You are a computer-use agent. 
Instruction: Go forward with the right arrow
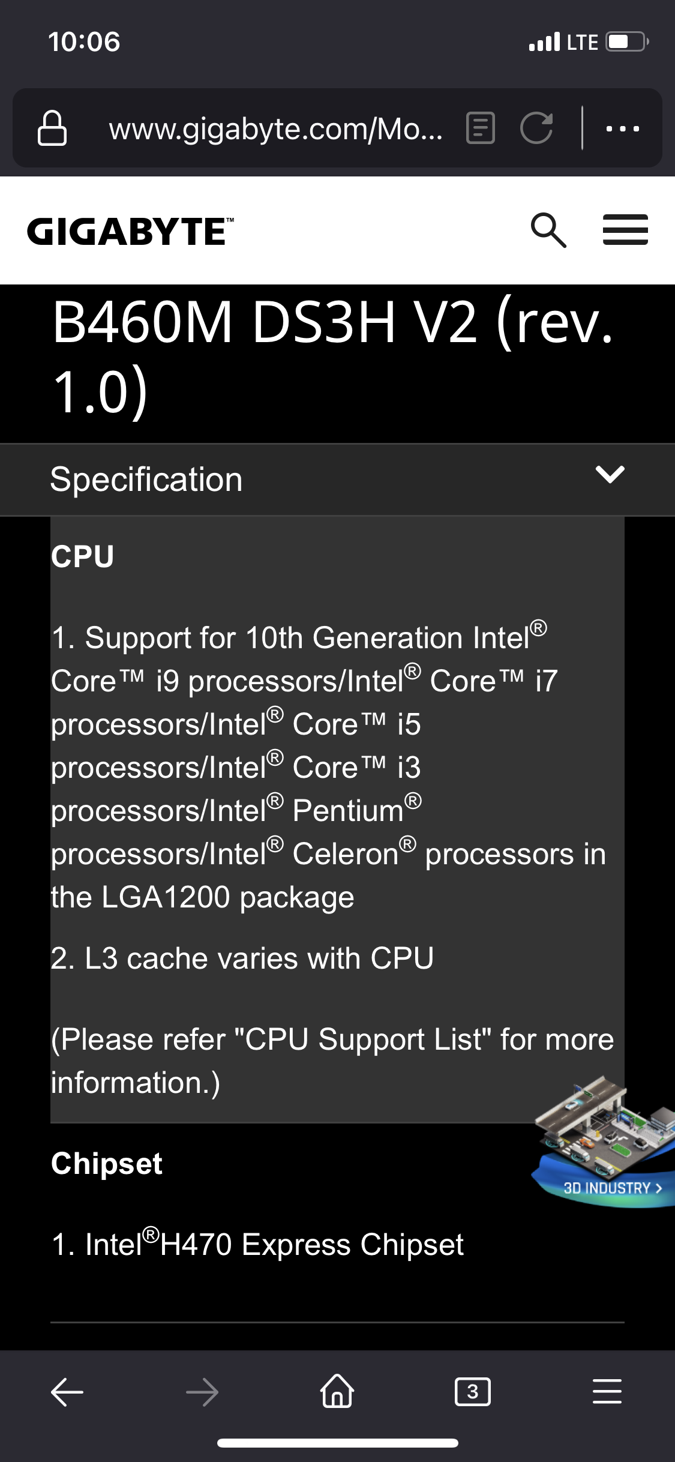pyautogui.click(x=202, y=1392)
